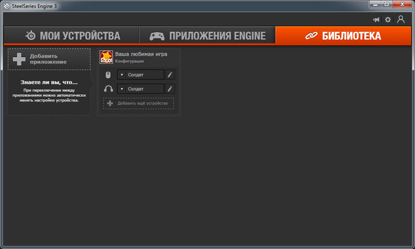The width and height of the screenshot is (415, 249).
Task: Click the Shoot game icon
Action: coord(106,57)
